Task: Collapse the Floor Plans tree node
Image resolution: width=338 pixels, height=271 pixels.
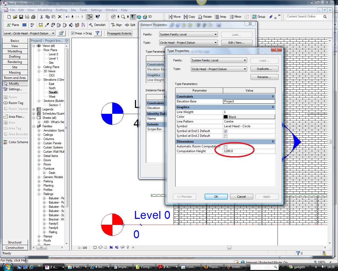Action: [x=39, y=50]
